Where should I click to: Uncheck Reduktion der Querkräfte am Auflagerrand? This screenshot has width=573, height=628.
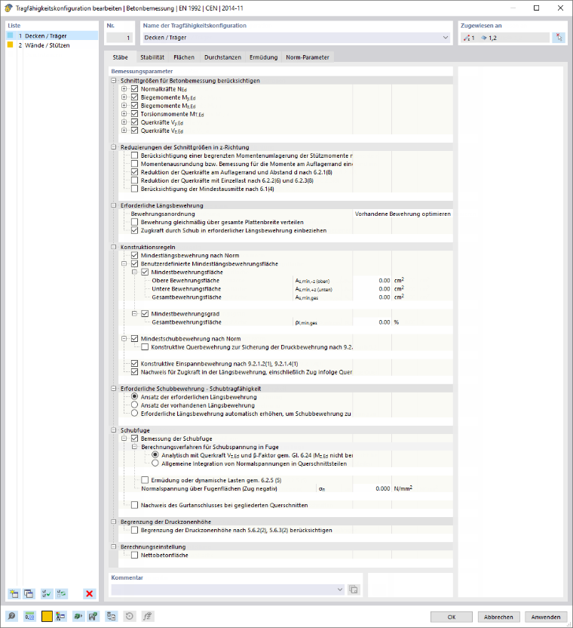coord(134,172)
